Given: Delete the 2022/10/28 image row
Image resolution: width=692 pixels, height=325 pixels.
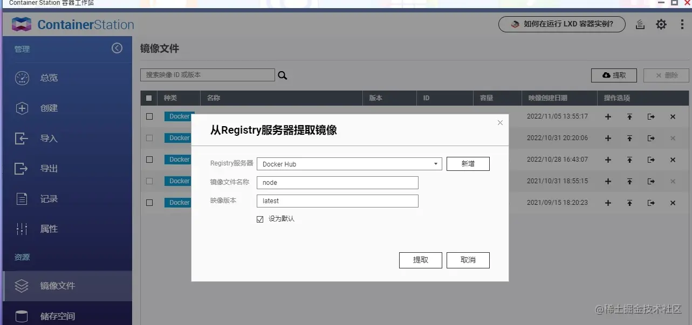Looking at the screenshot, I should (673, 160).
